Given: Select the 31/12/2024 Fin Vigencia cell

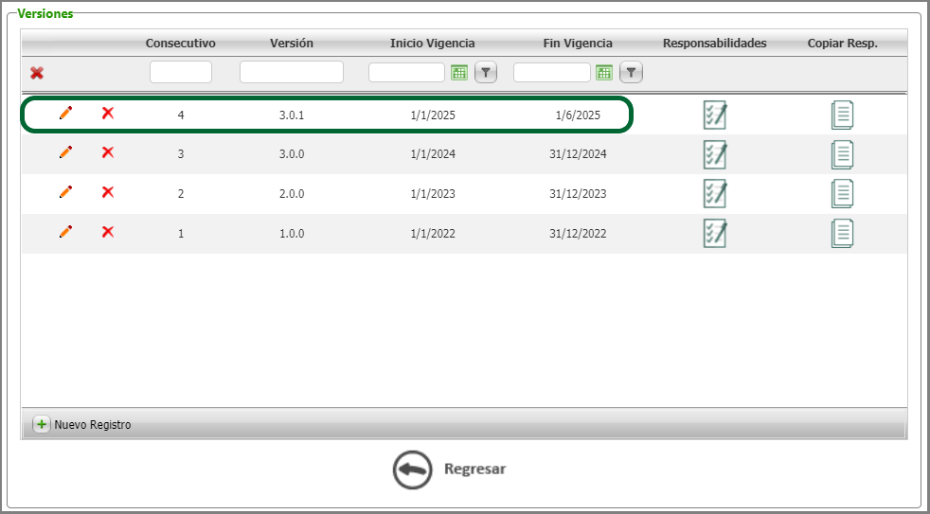Looking at the screenshot, I should click(x=578, y=154).
